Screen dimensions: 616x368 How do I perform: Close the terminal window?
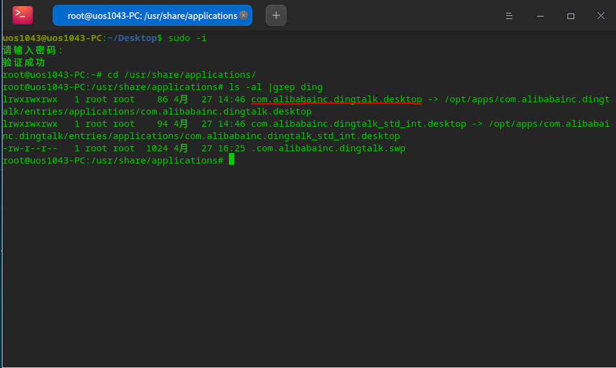(601, 16)
